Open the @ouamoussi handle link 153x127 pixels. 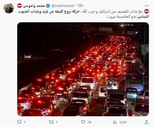point(63,6)
